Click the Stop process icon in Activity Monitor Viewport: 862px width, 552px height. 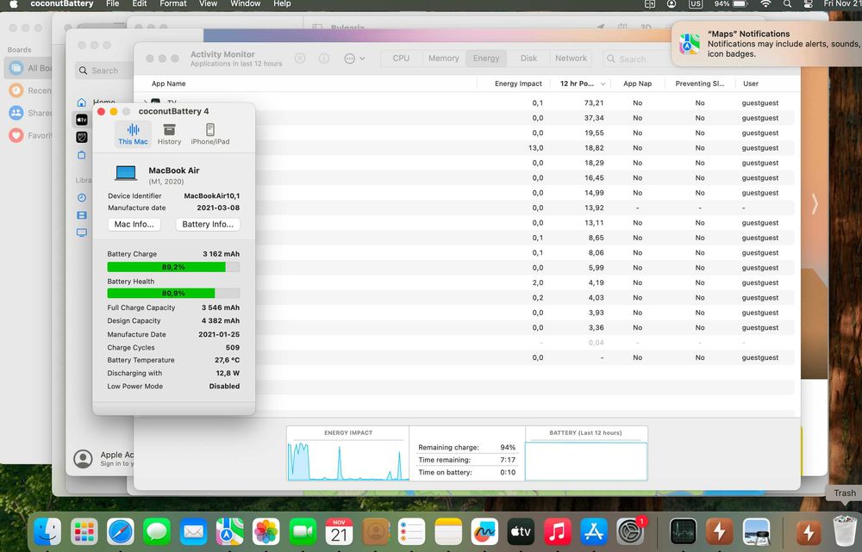pos(300,59)
